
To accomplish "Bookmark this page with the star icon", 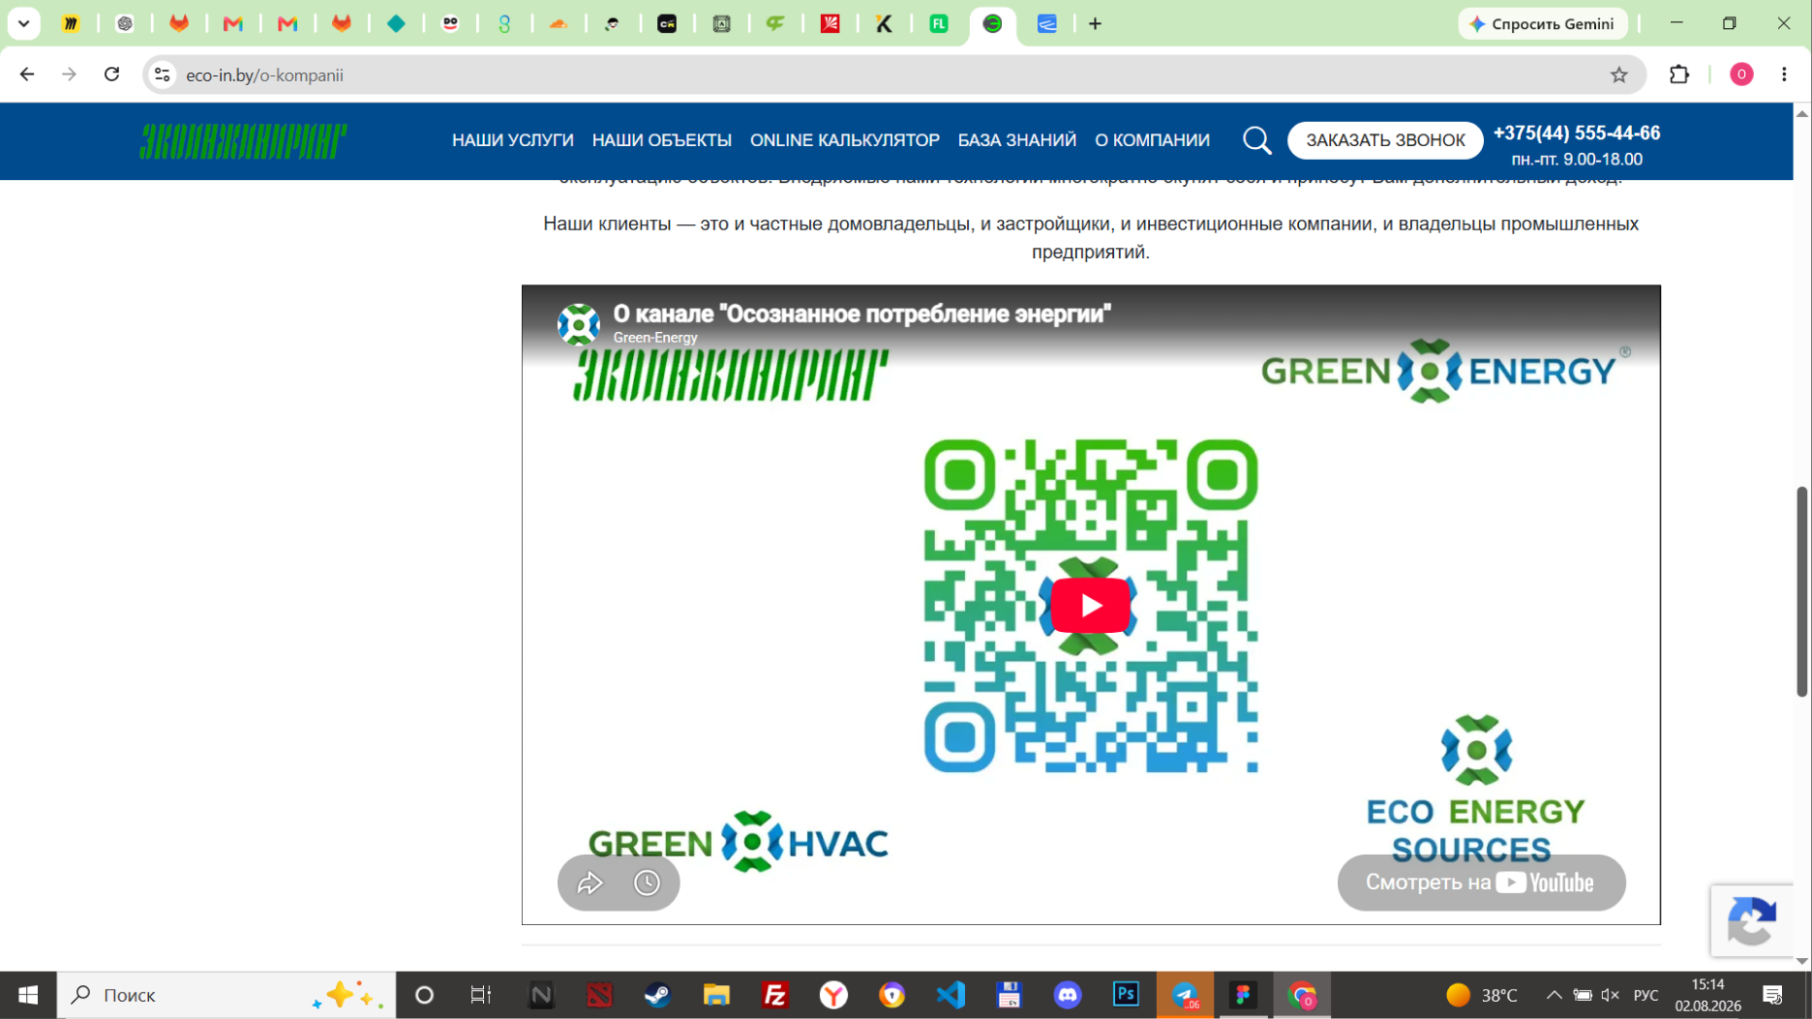I will coord(1618,75).
